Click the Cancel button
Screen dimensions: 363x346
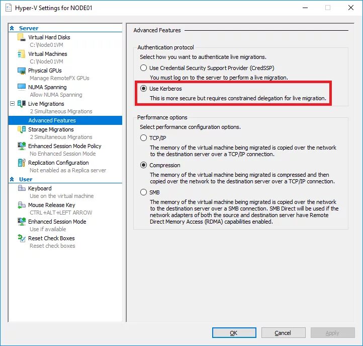(284, 333)
